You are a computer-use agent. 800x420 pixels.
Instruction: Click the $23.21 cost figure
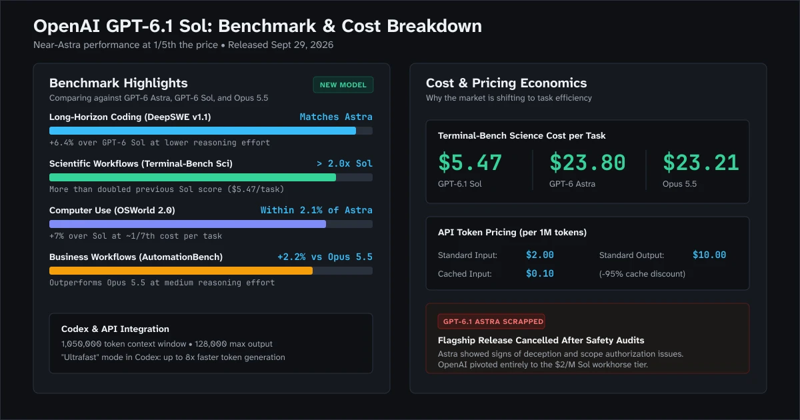(701, 163)
